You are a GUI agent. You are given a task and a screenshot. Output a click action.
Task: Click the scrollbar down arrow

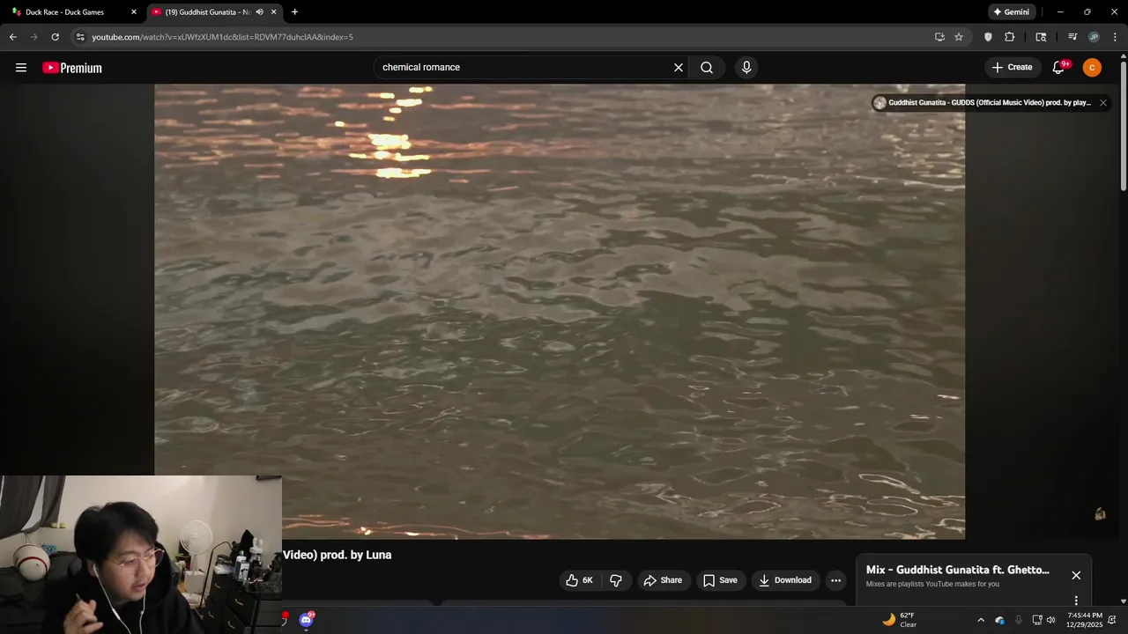(1124, 601)
